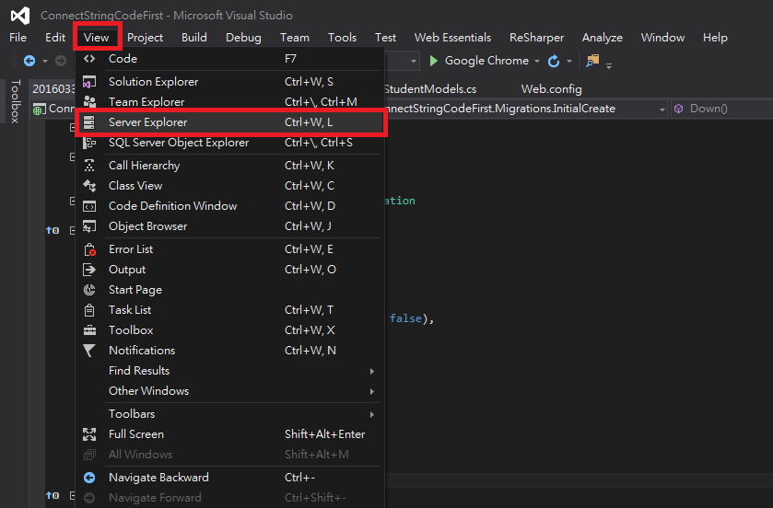Click the Notifications flag icon

point(89,351)
